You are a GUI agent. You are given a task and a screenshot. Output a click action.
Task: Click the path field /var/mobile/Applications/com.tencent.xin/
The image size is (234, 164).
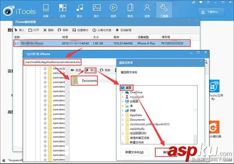tap(53, 62)
